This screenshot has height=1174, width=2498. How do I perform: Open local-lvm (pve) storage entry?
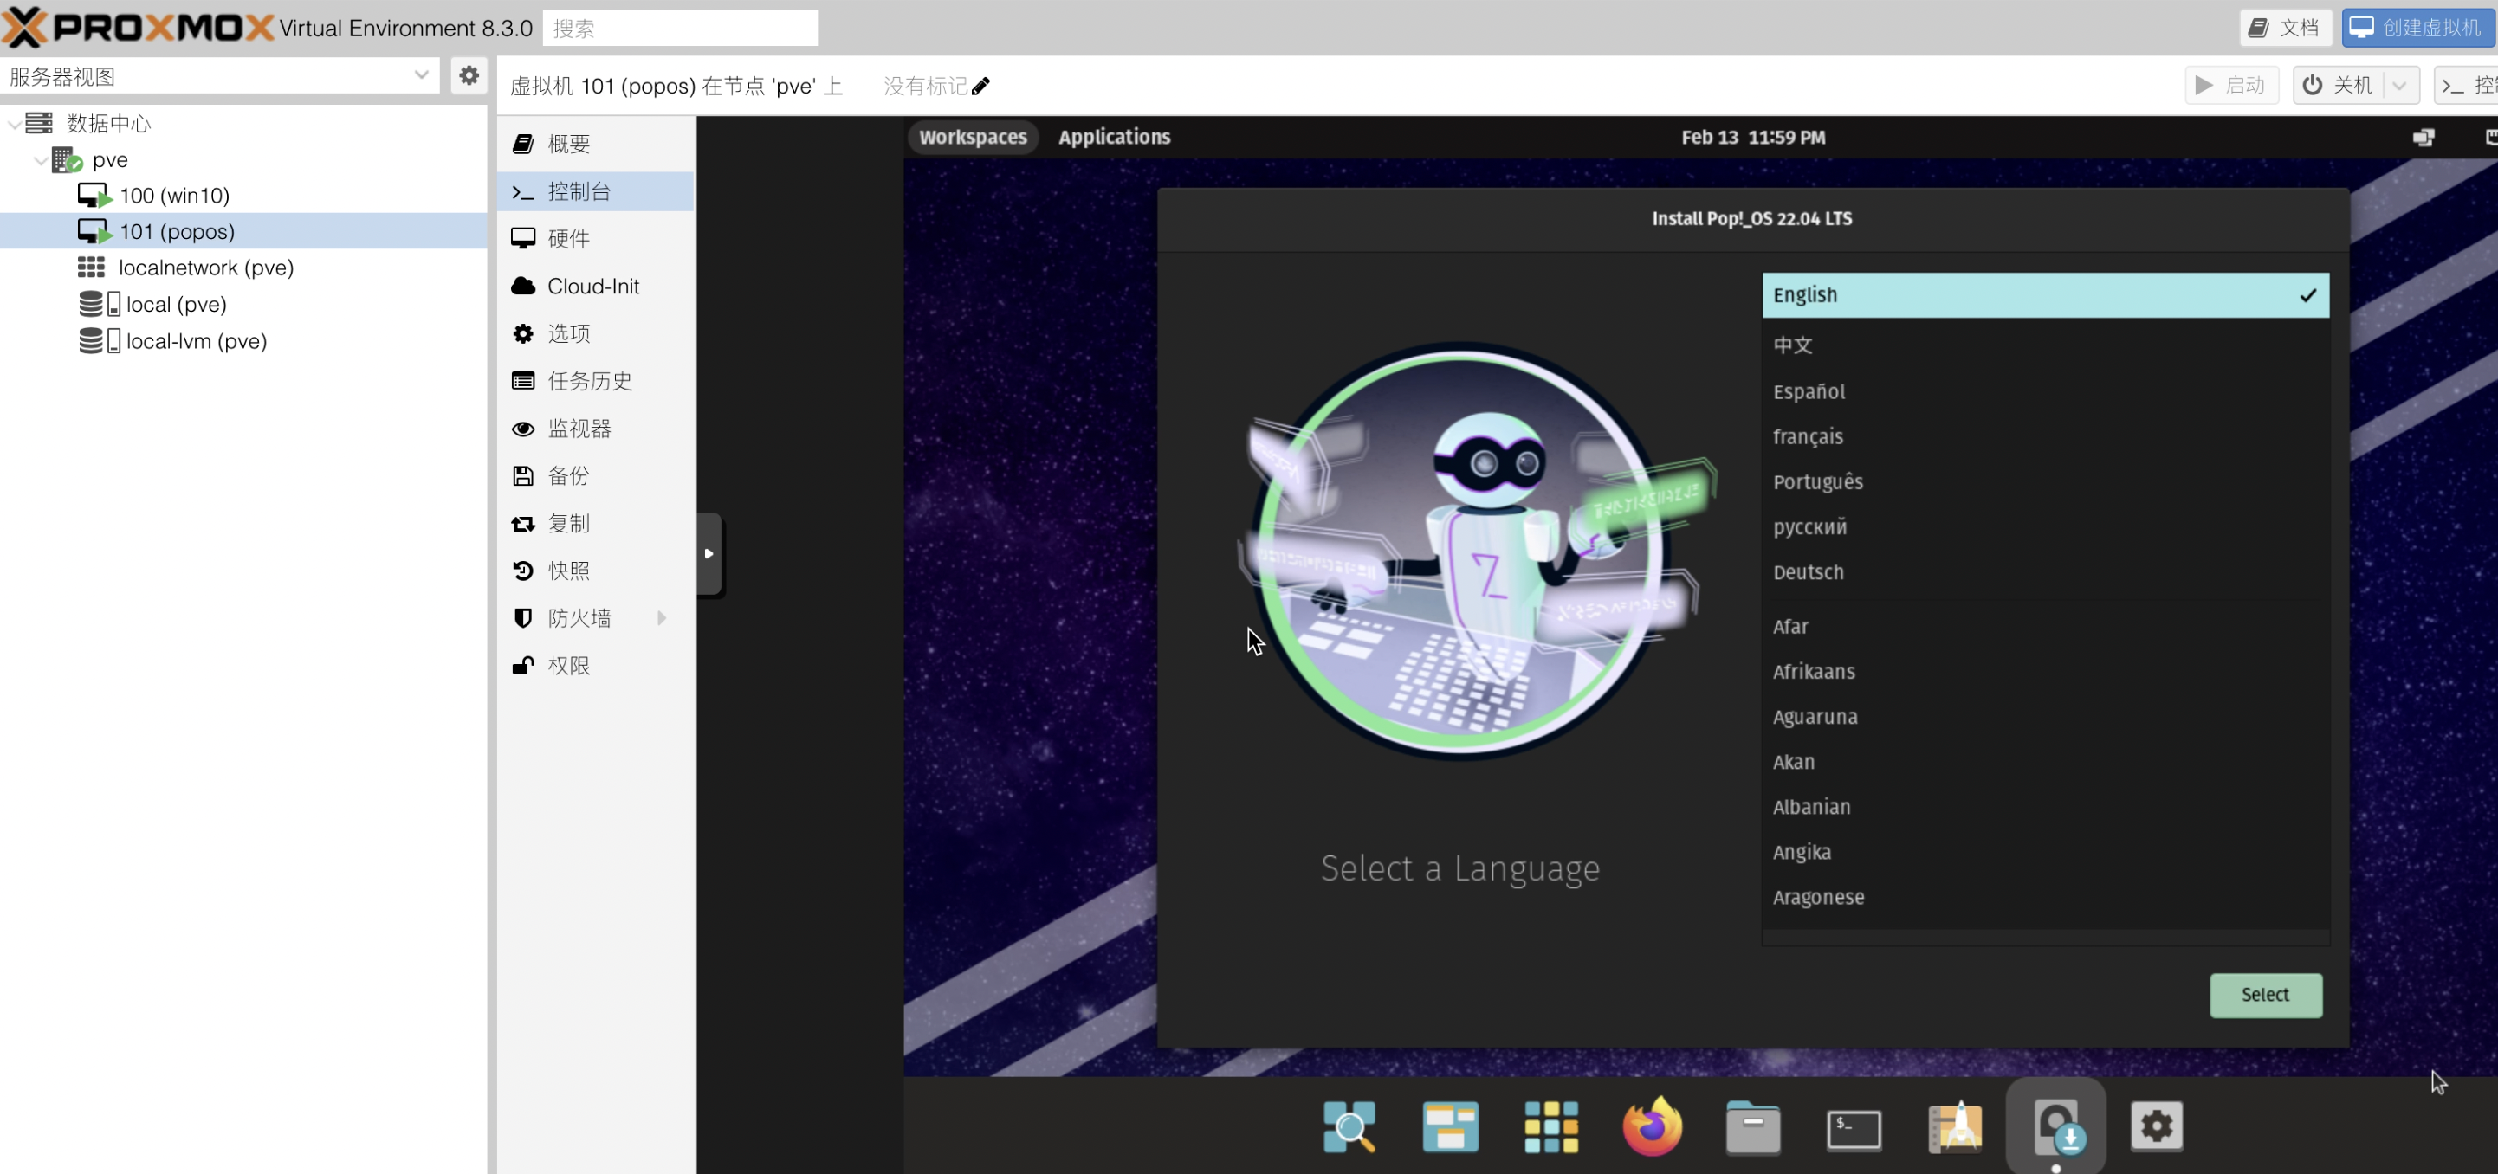(x=243, y=340)
